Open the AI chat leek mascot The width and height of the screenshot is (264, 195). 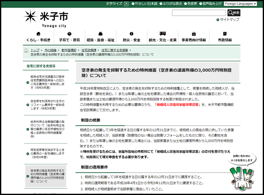242,179
